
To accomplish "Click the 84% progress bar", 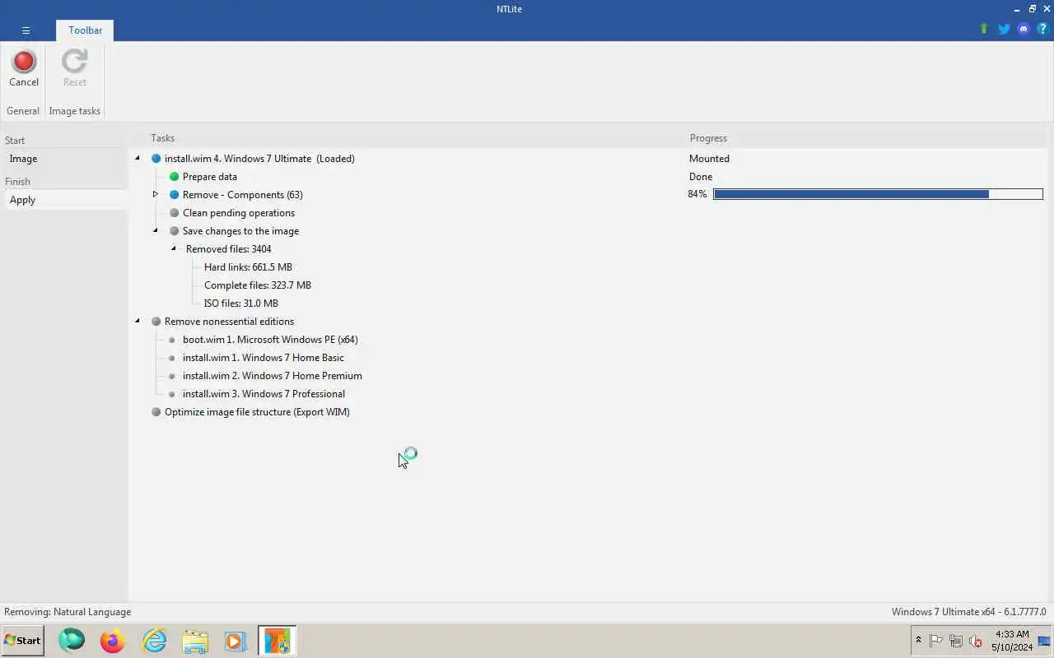I will [x=878, y=194].
